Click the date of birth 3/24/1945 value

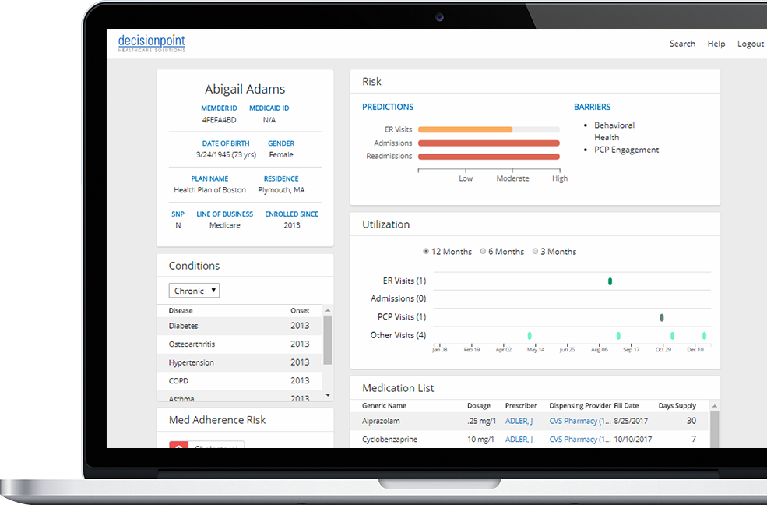point(226,154)
